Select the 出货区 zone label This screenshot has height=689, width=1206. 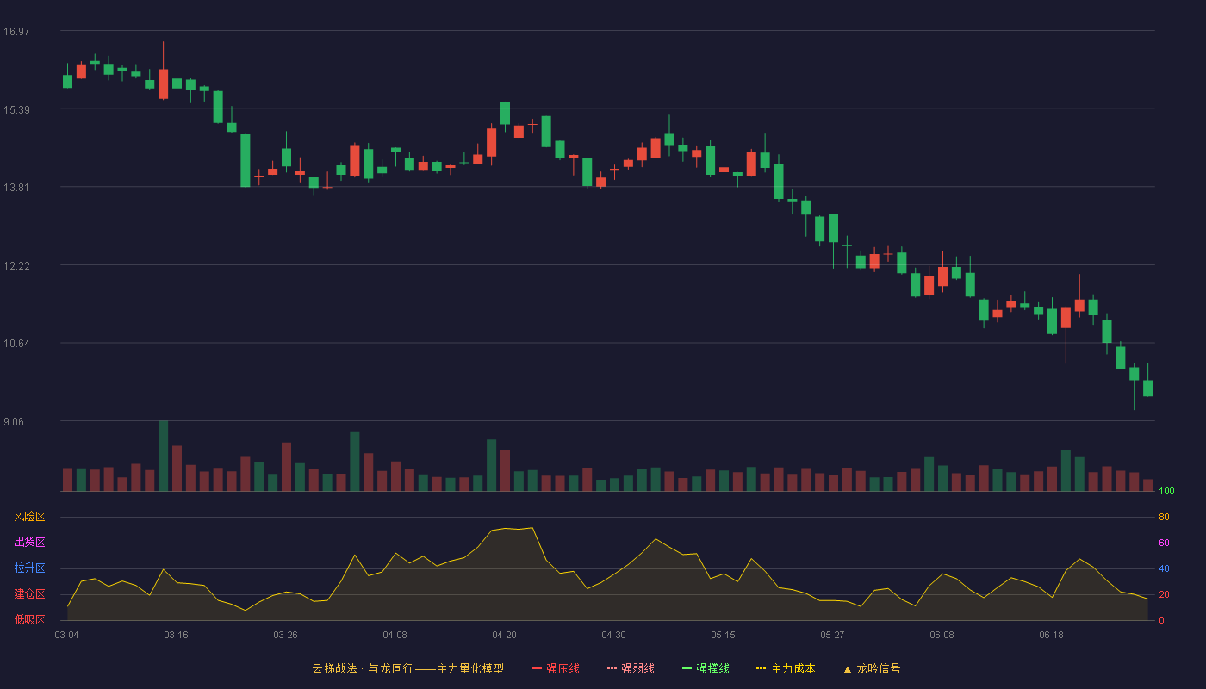(x=30, y=543)
